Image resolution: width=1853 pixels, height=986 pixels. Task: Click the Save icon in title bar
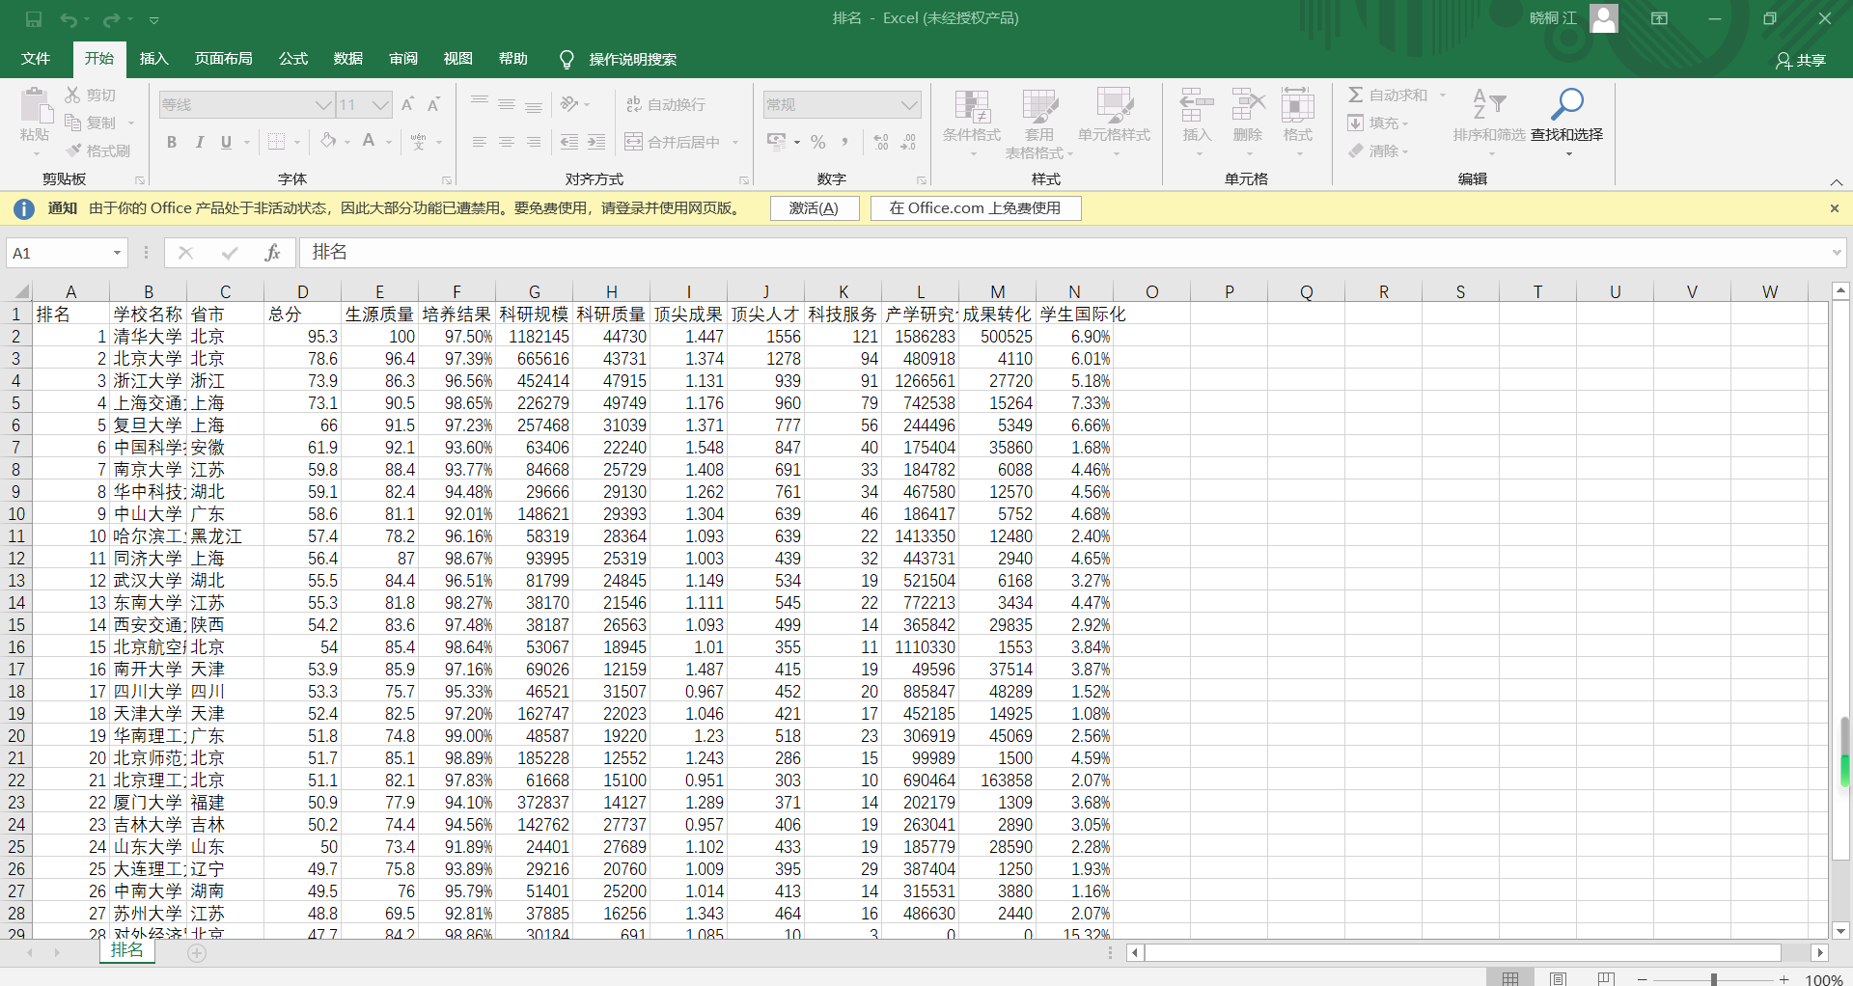pyautogui.click(x=34, y=19)
